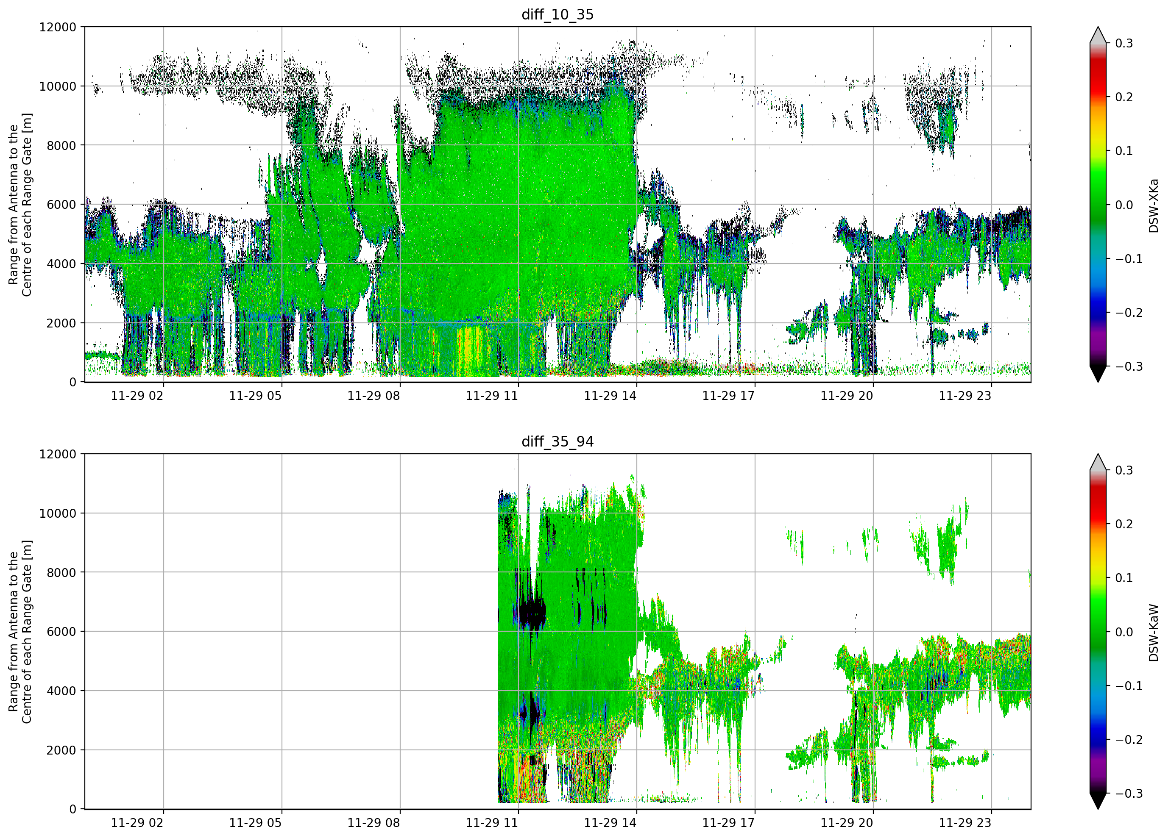Click the diff_35_94 plot title
This screenshot has height=838, width=1168.
point(557,441)
